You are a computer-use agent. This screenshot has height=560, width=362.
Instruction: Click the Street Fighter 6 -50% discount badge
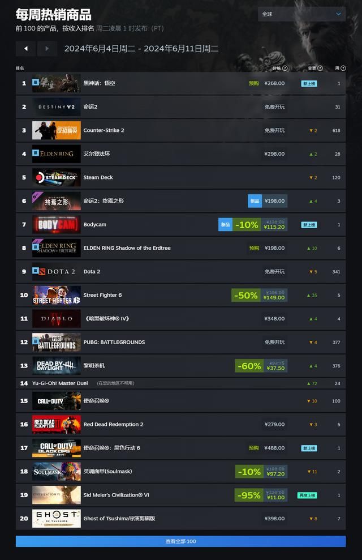[x=246, y=295]
